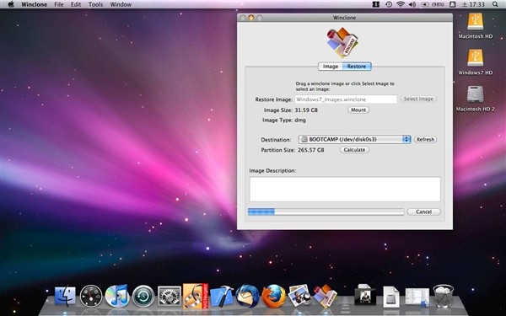Cancel the restore operation
This screenshot has width=506, height=316.
pyautogui.click(x=423, y=212)
